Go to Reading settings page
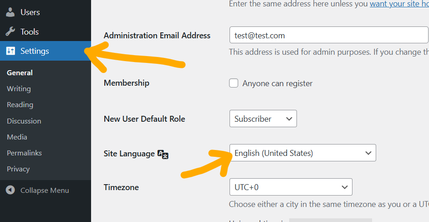The image size is (429, 222). pos(20,105)
